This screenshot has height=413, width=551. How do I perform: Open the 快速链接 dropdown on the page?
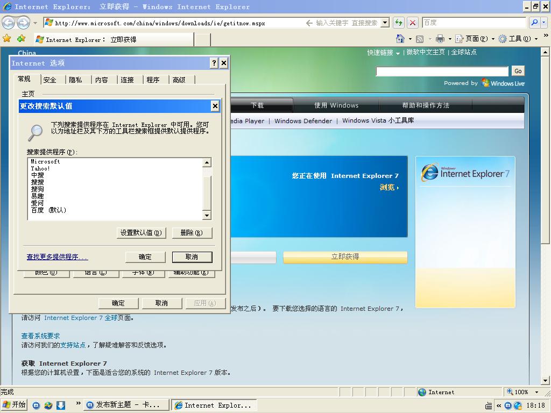click(383, 53)
